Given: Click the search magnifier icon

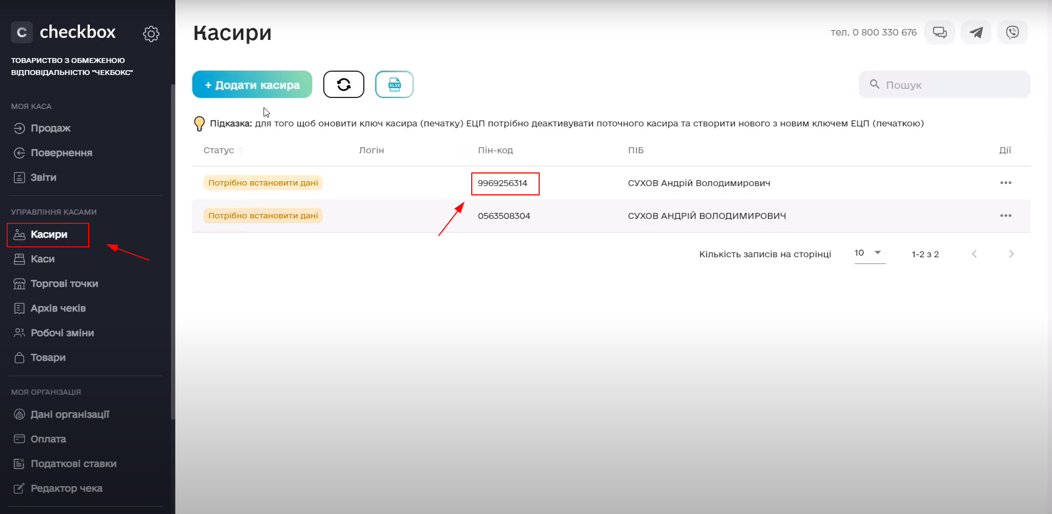Looking at the screenshot, I should point(875,84).
